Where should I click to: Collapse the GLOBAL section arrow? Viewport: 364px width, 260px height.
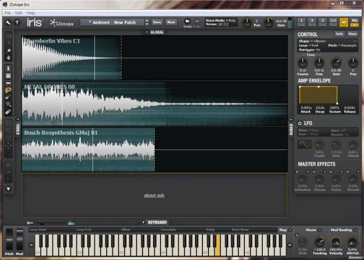coord(147,32)
